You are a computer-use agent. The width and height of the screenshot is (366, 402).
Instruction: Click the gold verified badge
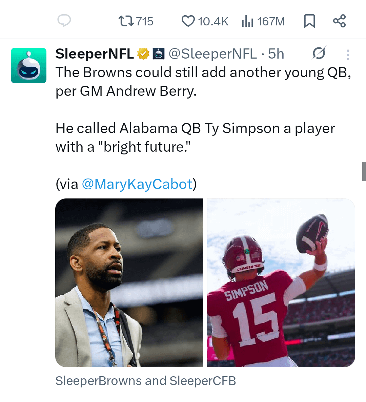[x=143, y=54]
